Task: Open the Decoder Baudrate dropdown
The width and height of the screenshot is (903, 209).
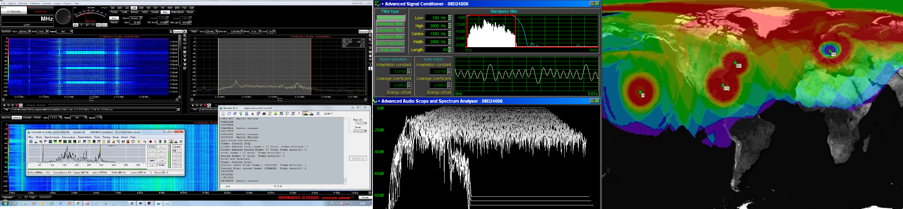Action: (x=366, y=123)
